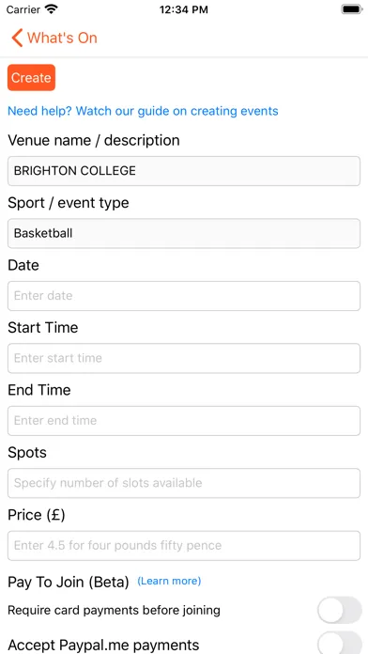Tap the Carrier label in status bar

pyautogui.click(x=23, y=9)
